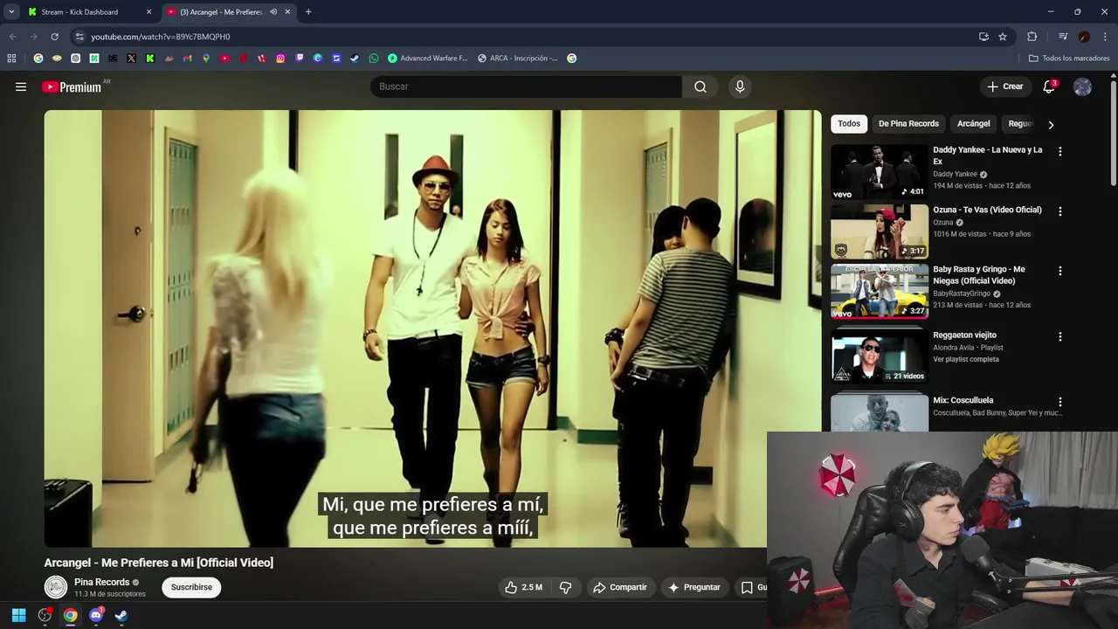The height and width of the screenshot is (629, 1118).
Task: Open the X bookmark
Action: [x=132, y=59]
